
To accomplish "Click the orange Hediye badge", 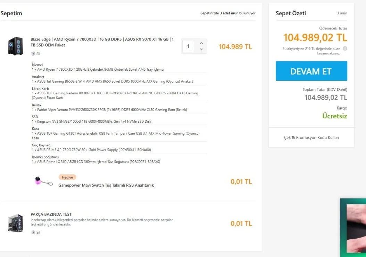I will click(67, 177).
